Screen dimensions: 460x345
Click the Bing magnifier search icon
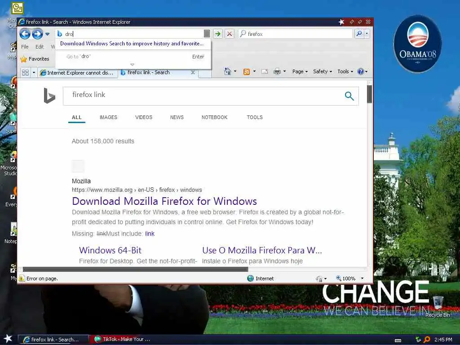click(349, 96)
